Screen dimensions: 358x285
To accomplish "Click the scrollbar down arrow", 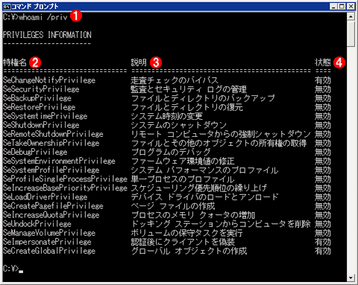I will [351, 278].
